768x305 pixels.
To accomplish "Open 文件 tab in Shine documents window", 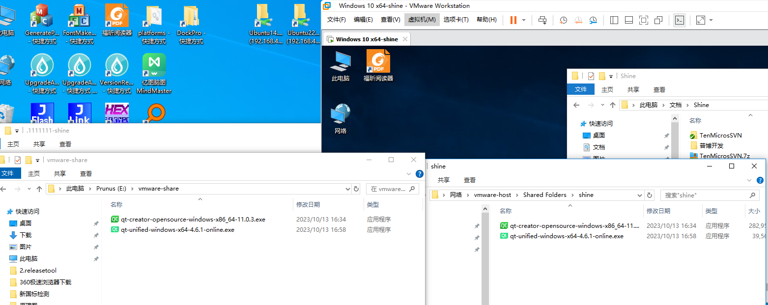I will point(581,89).
